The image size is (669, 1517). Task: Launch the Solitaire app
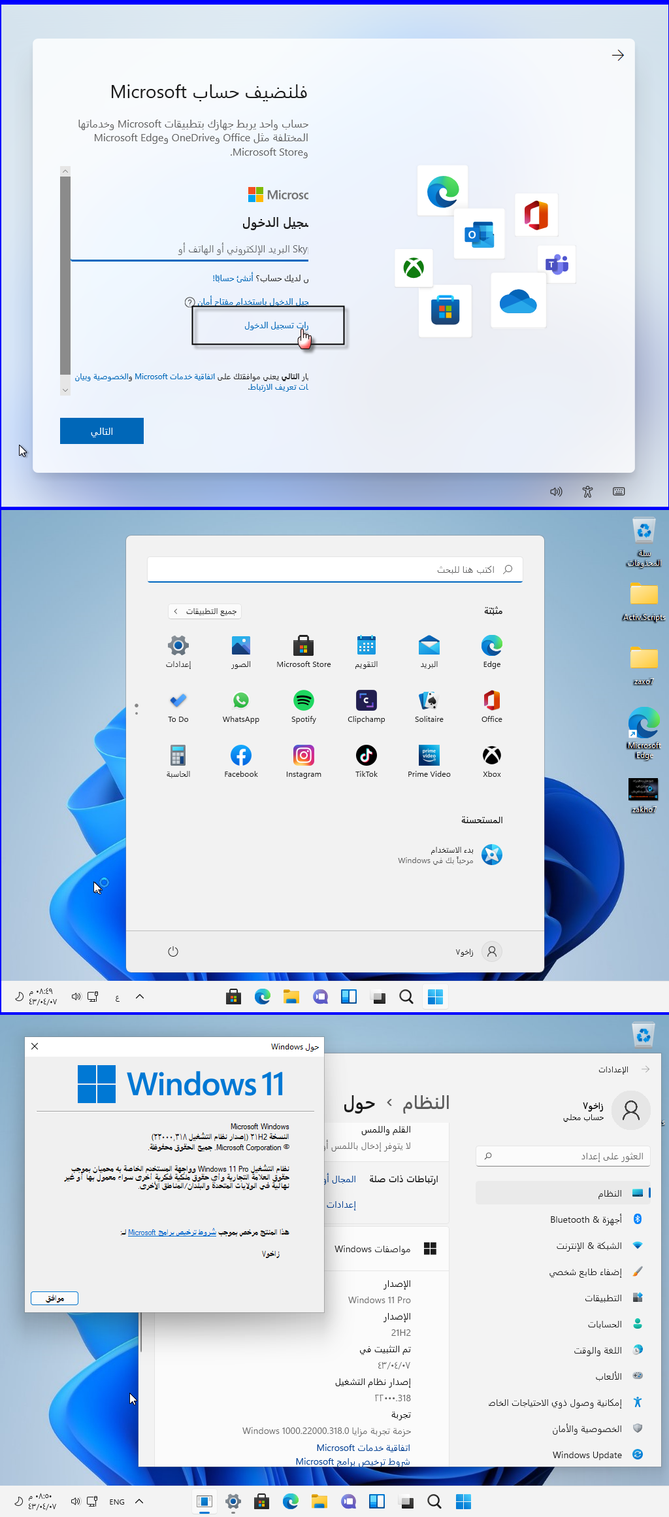click(x=429, y=707)
